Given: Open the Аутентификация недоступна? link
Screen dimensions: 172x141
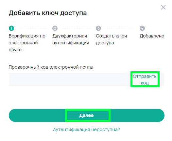Looking at the screenshot, I should pos(87,129).
